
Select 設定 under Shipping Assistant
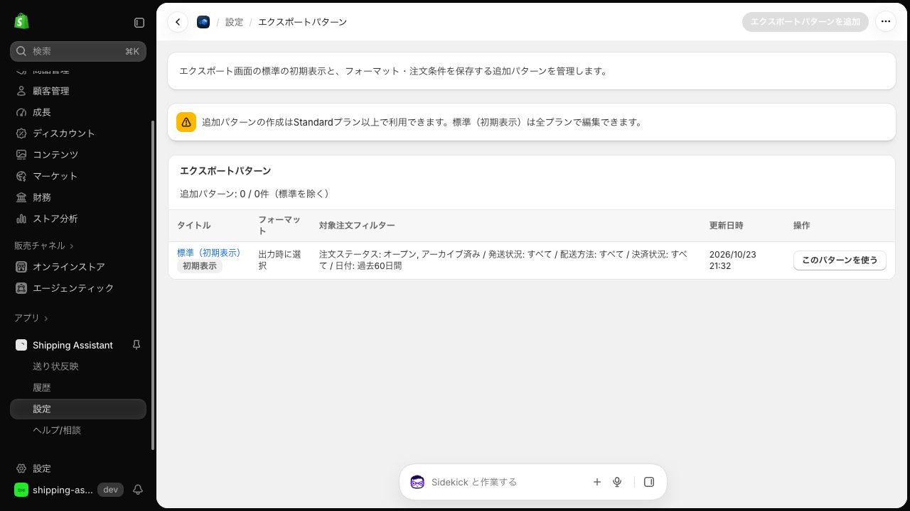click(78, 409)
